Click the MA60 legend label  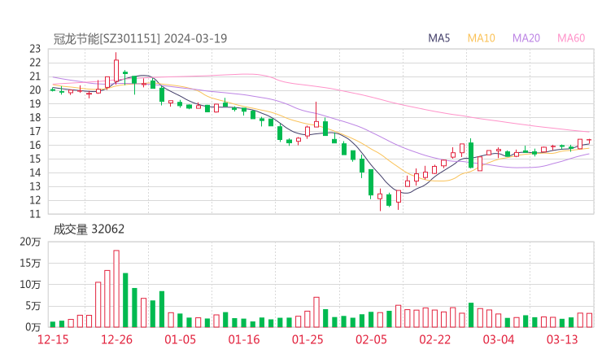[571, 38]
